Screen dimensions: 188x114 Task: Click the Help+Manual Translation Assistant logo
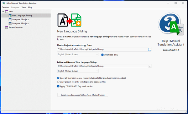[x=171, y=24]
